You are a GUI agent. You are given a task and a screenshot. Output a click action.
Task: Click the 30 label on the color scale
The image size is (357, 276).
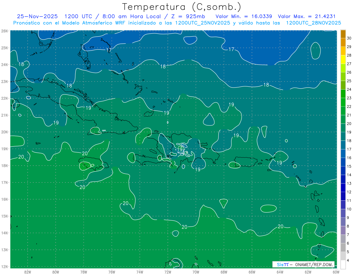[349, 38]
